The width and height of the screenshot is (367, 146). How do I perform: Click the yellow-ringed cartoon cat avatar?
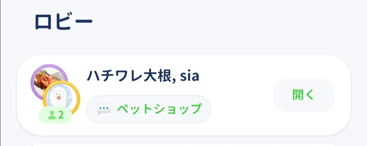click(x=62, y=99)
